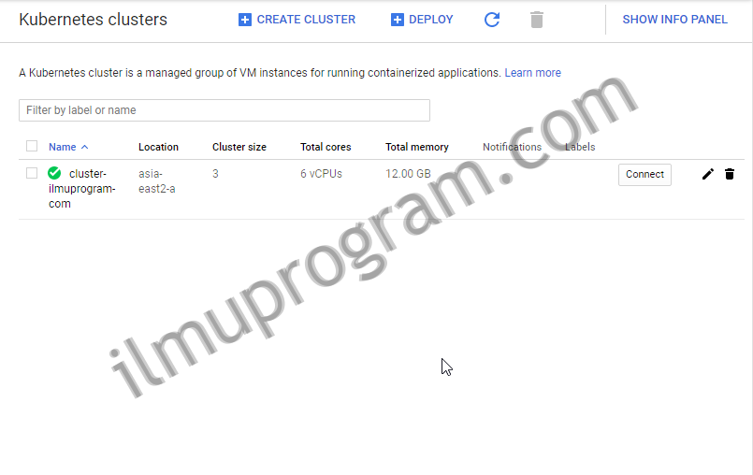Screen dimensions: 753x475
Task: Click the Total memory column header
Action: coord(417,147)
